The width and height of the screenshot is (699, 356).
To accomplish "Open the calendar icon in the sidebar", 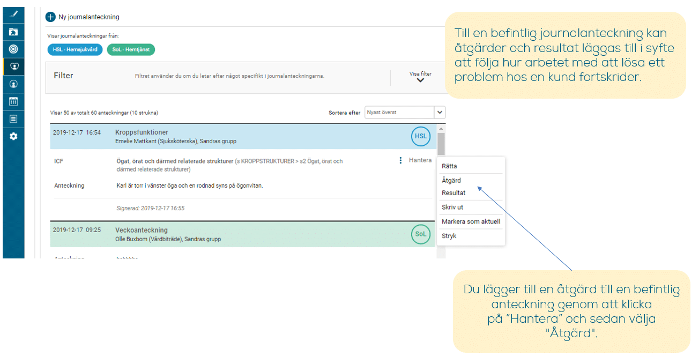I will point(13,101).
